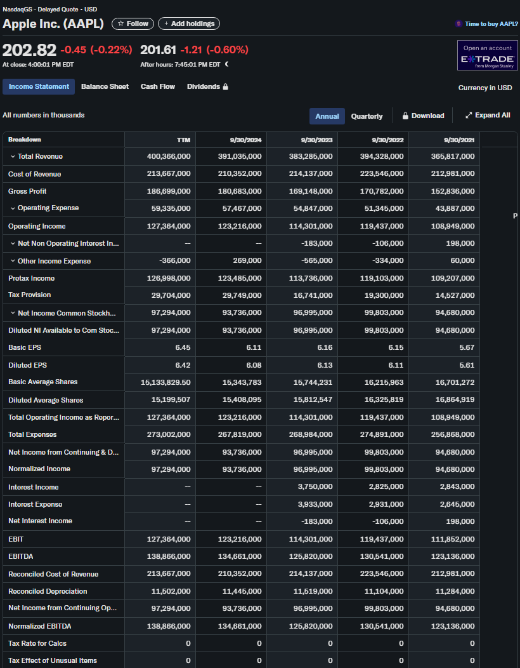Select the EBIT row label
The image size is (520, 668).
click(x=16, y=539)
